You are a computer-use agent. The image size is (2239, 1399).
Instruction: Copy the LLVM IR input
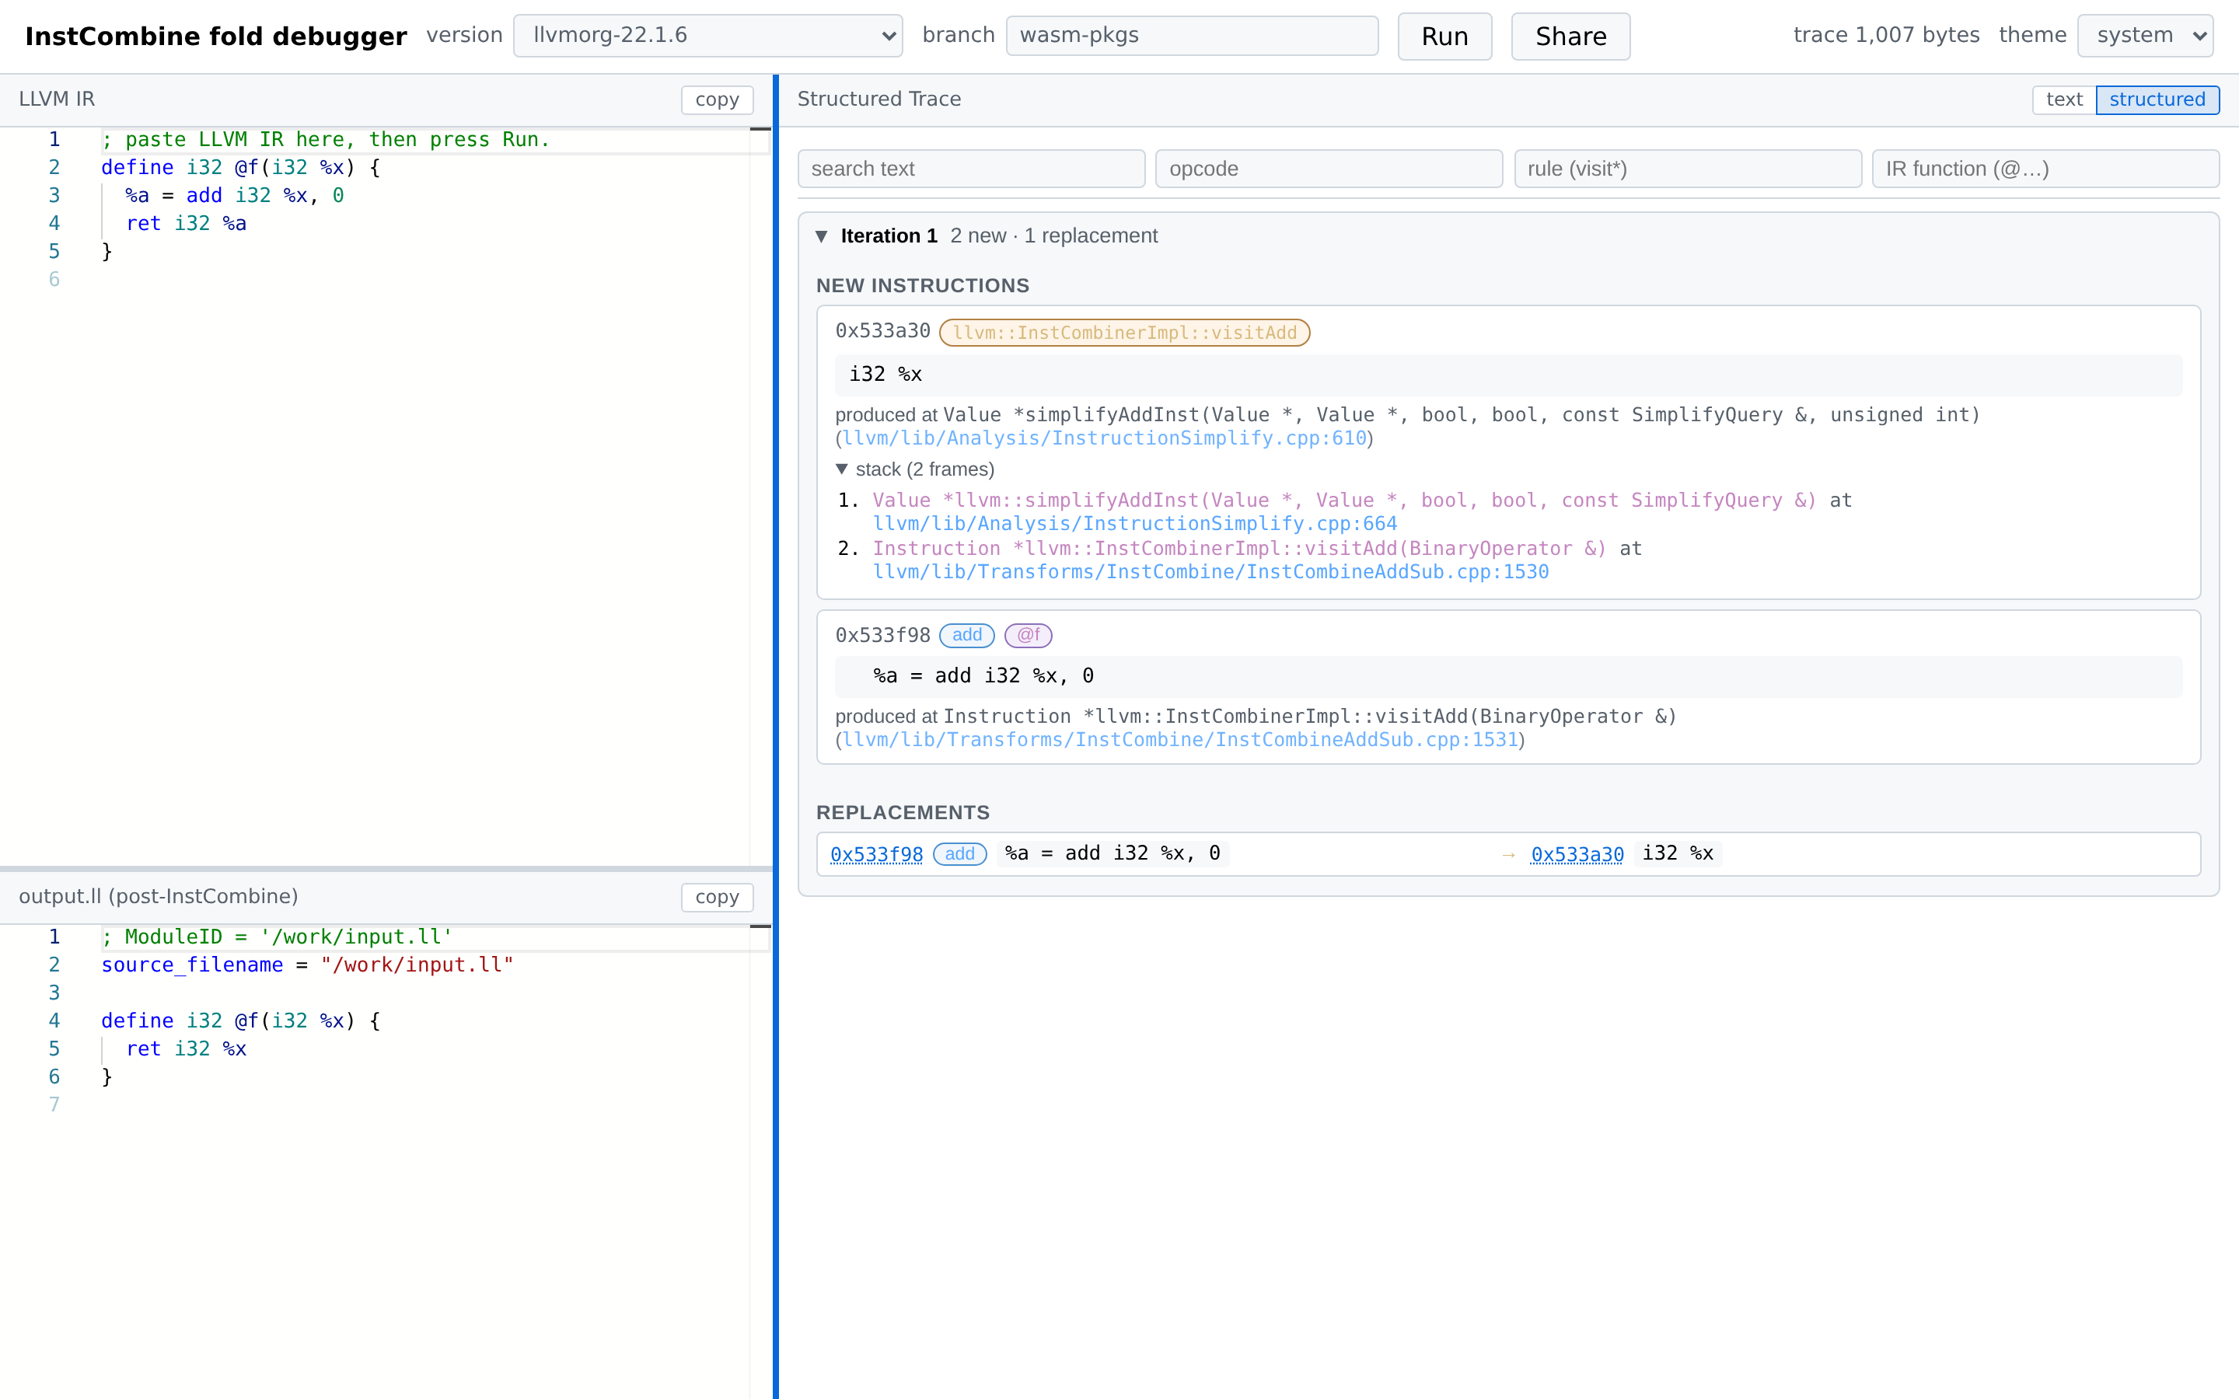point(717,100)
